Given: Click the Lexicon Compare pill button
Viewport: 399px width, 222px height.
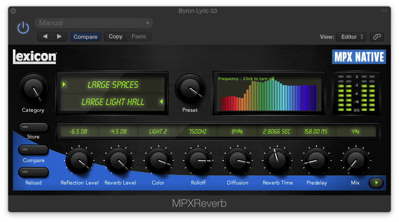Looking at the screenshot, I should [34, 150].
